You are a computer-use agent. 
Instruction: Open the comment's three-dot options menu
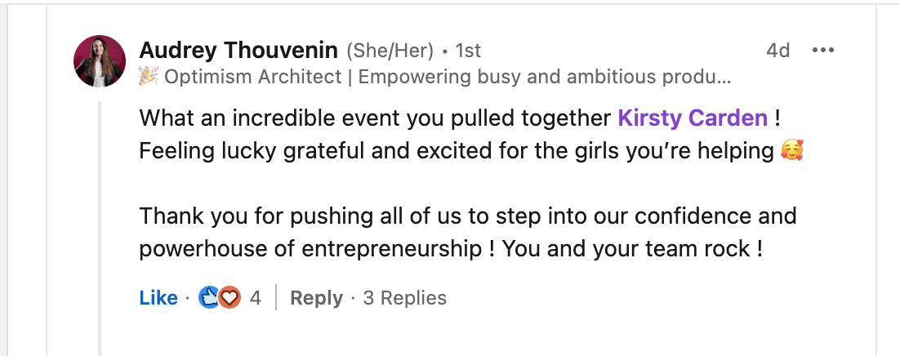point(822,51)
